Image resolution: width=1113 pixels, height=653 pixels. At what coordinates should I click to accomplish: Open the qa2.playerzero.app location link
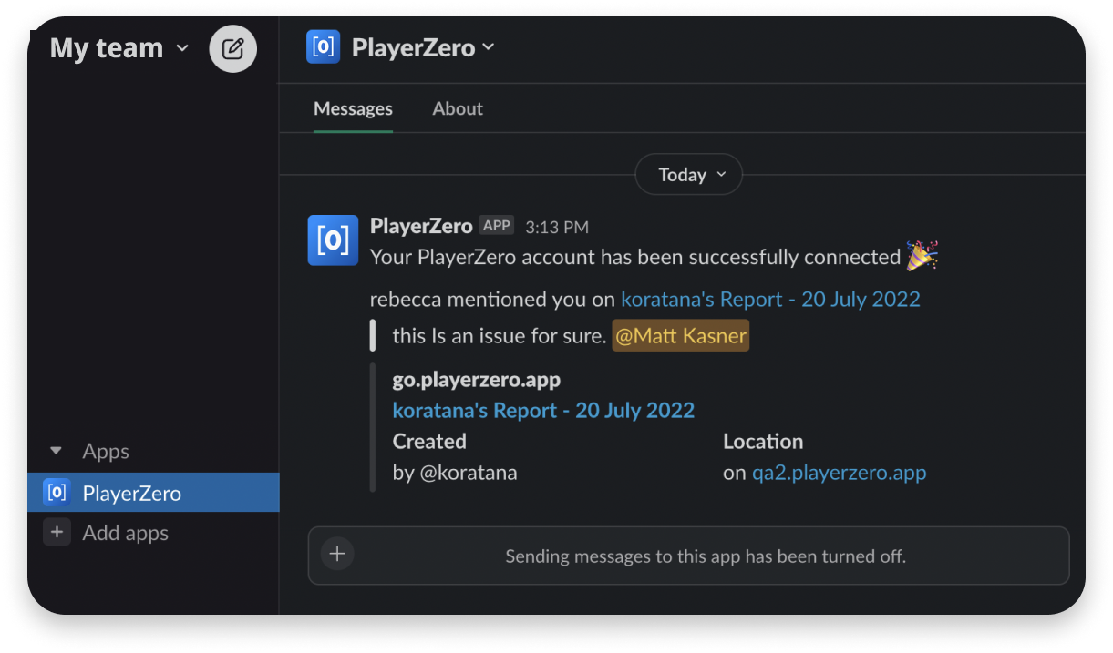839,473
